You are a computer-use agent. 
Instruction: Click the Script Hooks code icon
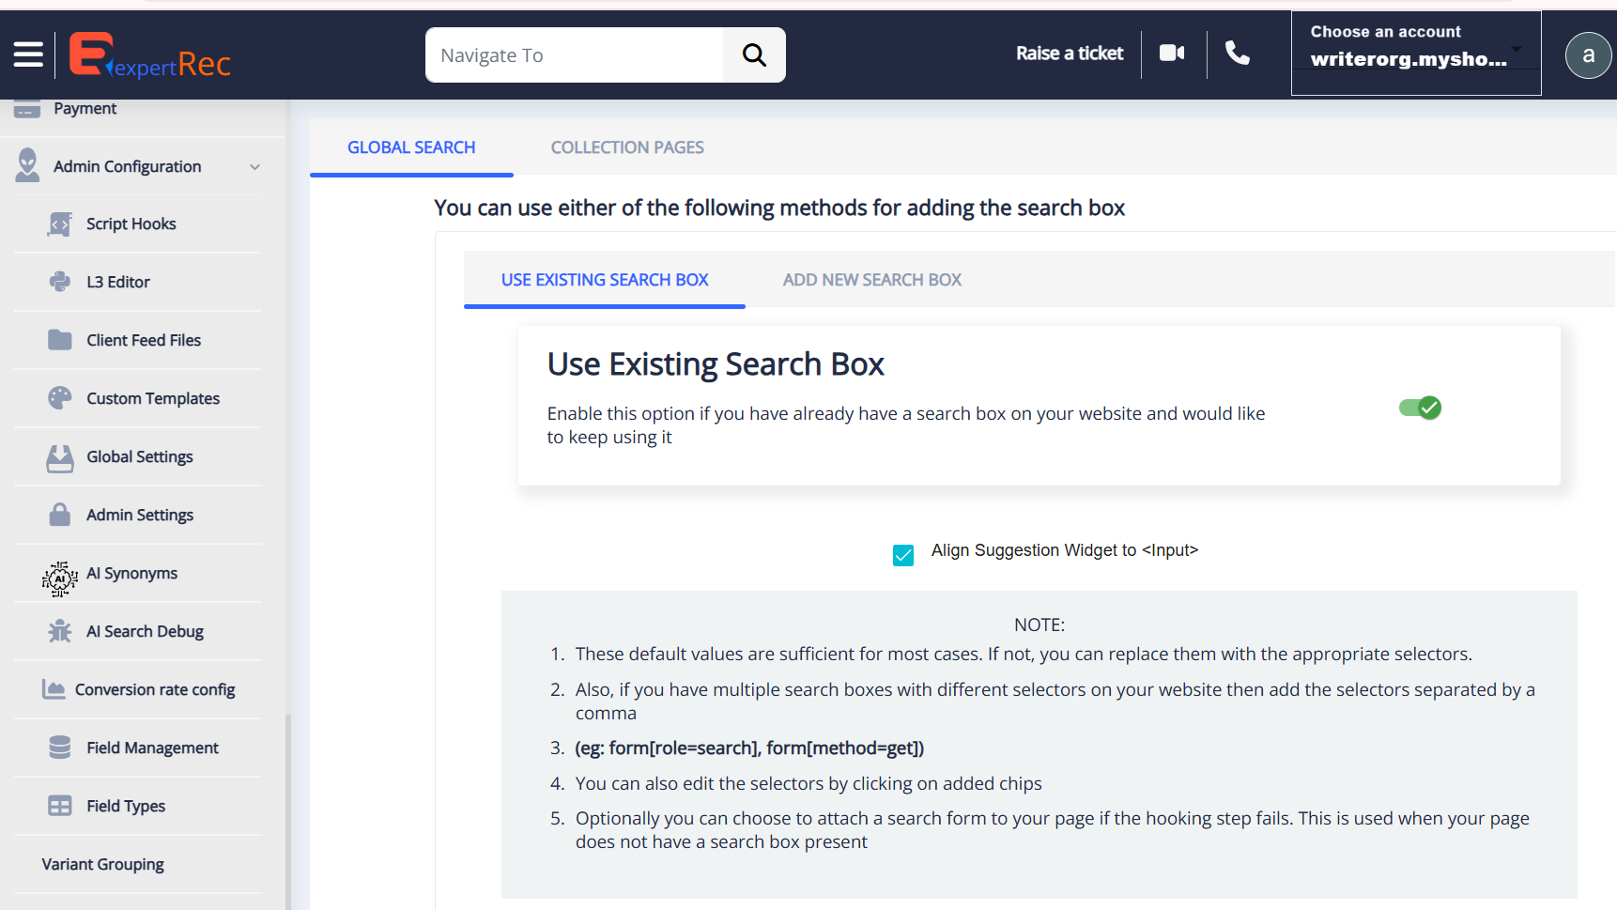pos(60,224)
